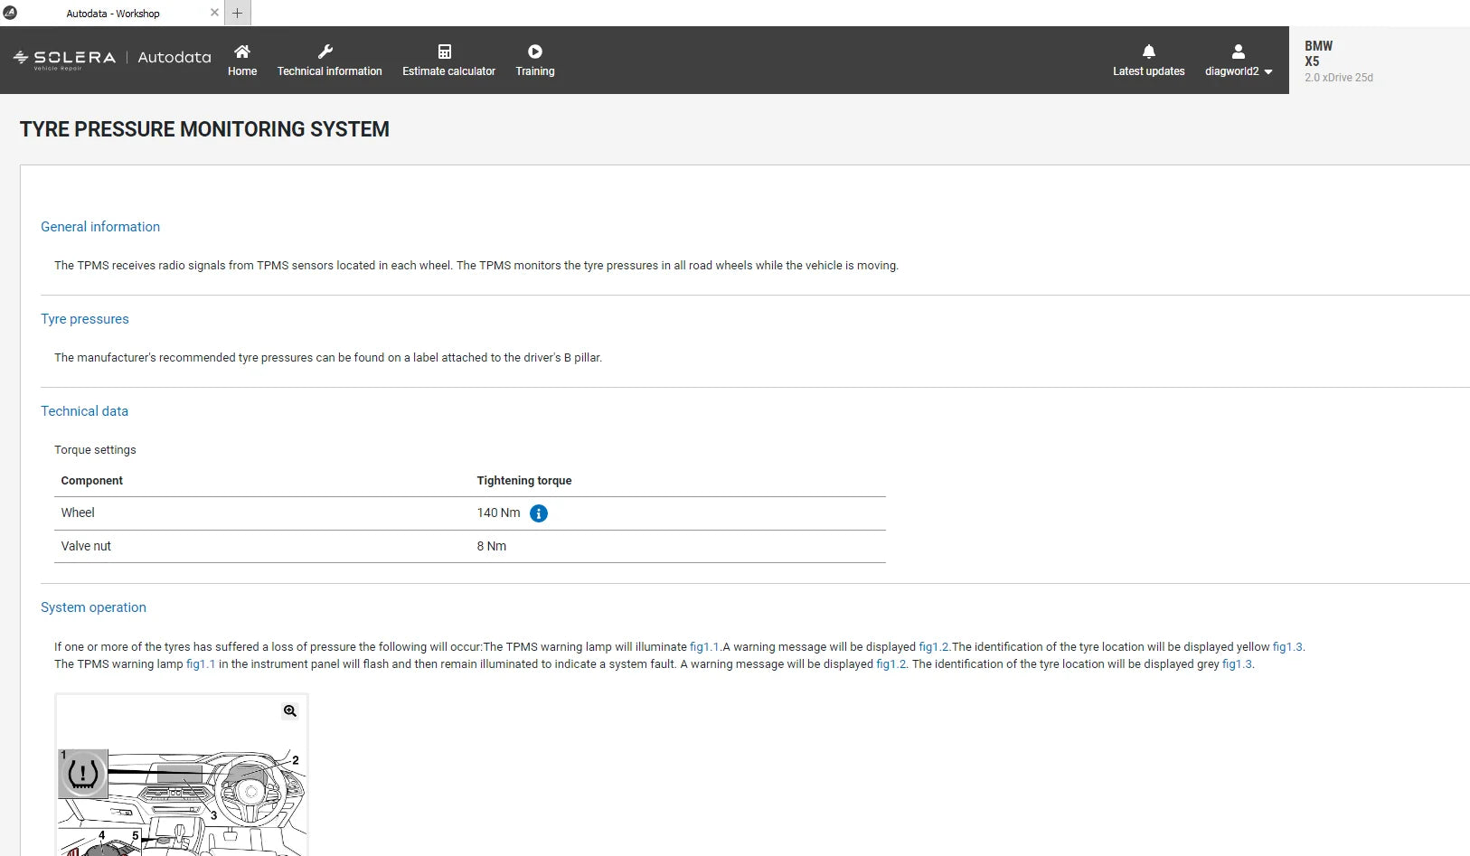1470x856 pixels.
Task: Click the 'Wheel' component cell
Action: 78,513
